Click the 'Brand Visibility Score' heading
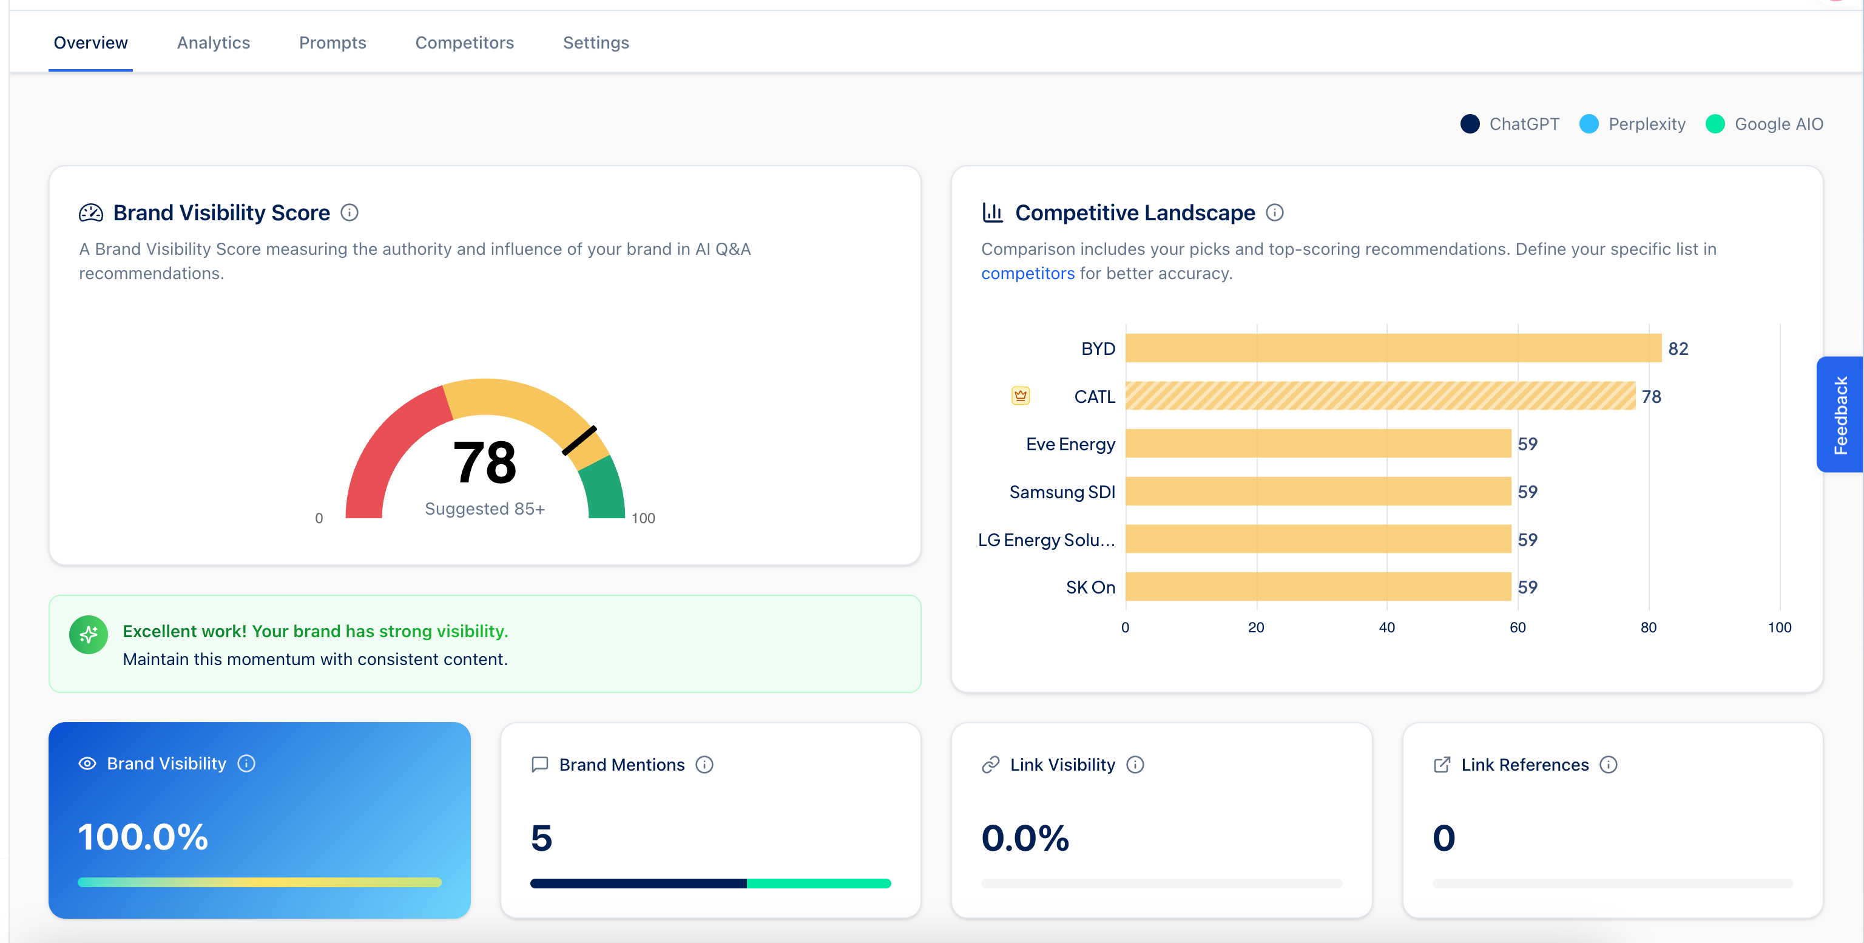The image size is (1864, 943). [x=221, y=213]
